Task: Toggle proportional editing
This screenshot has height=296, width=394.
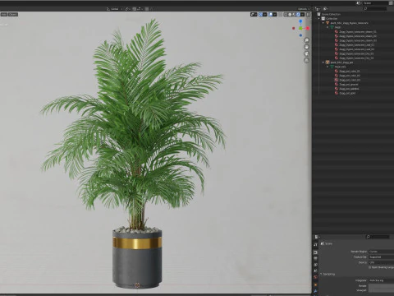Action: click(x=147, y=9)
